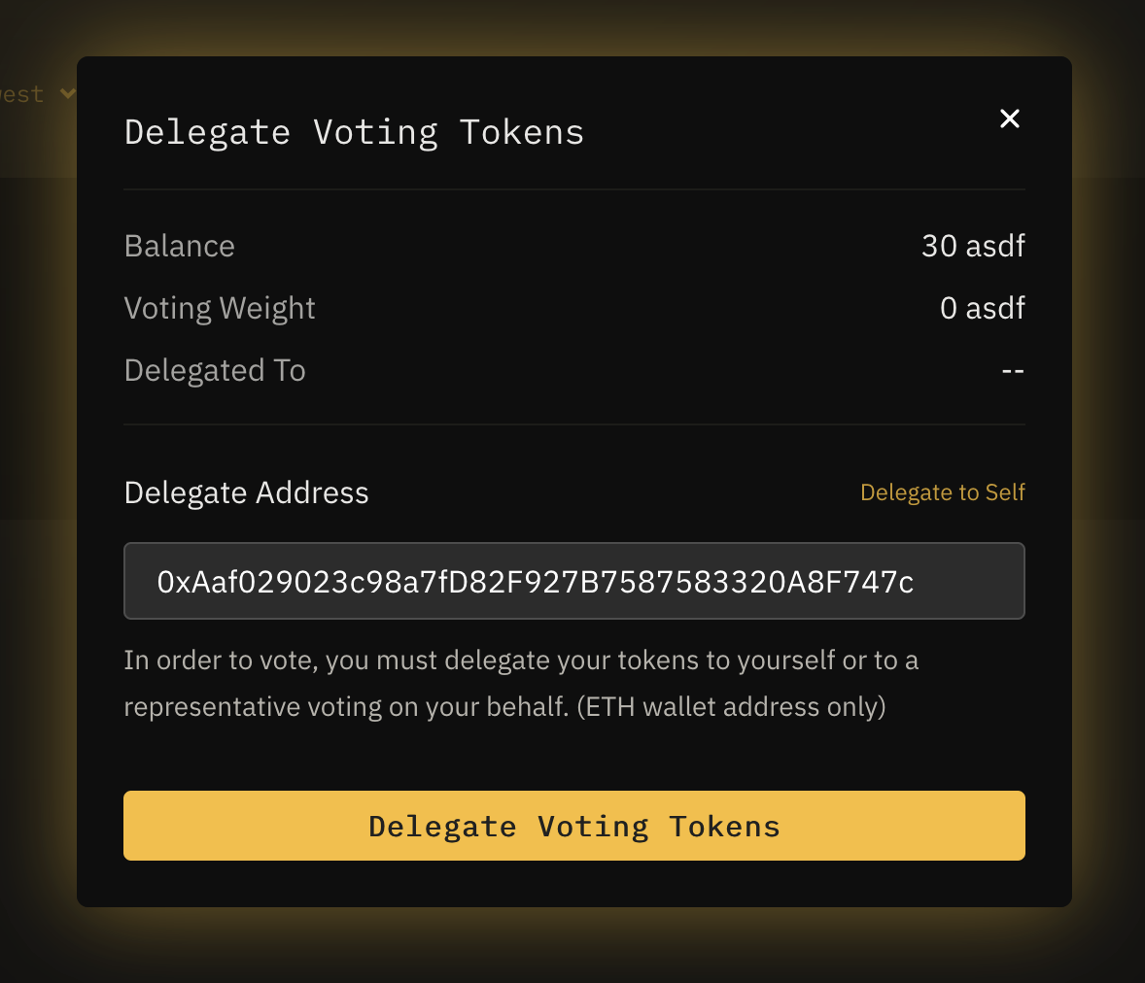Image resolution: width=1145 pixels, height=983 pixels.
Task: Click the 'In order to vote' helper text
Action: (520, 661)
